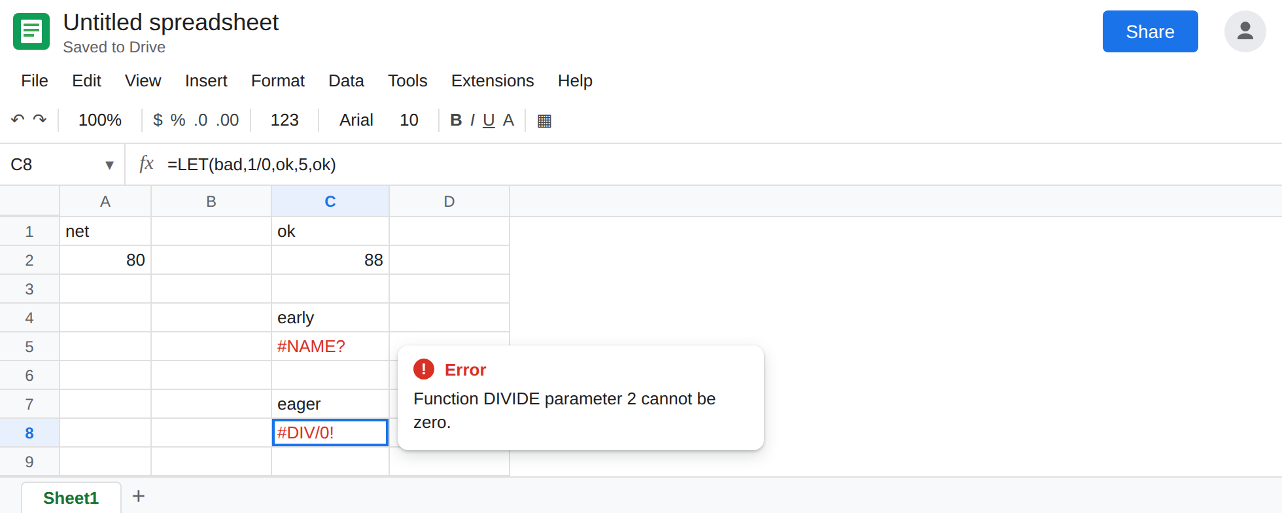Open the Tools menu
Image resolution: width=1282 pixels, height=513 pixels.
click(407, 80)
